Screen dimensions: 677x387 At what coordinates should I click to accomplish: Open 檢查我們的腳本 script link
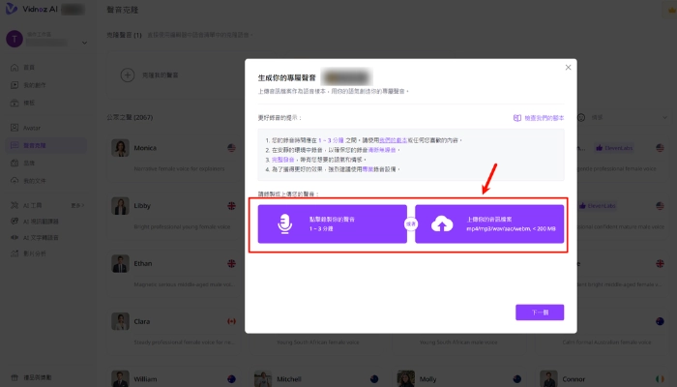pos(539,118)
